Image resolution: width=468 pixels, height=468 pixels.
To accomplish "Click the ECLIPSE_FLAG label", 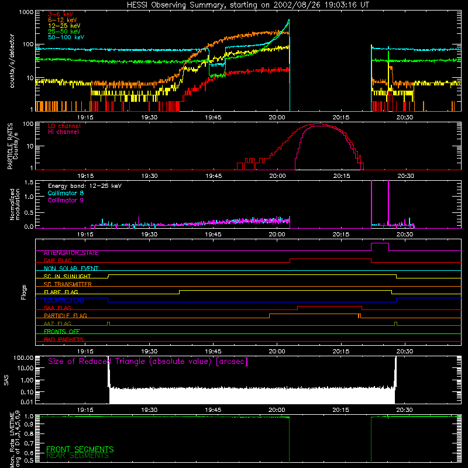I will click(64, 300).
